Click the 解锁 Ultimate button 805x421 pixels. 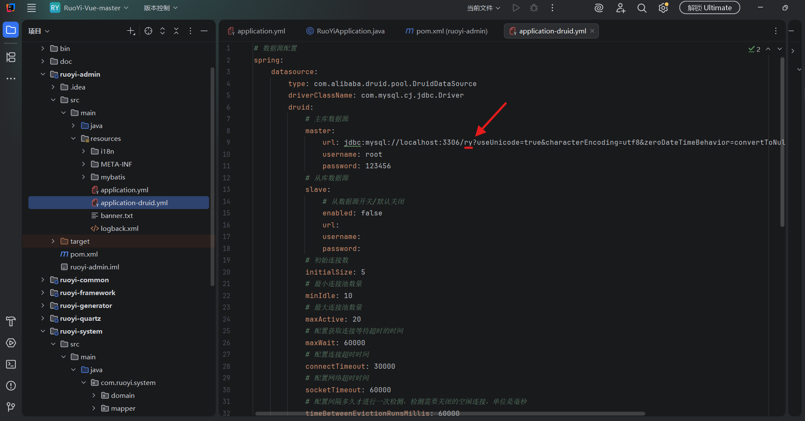(709, 8)
